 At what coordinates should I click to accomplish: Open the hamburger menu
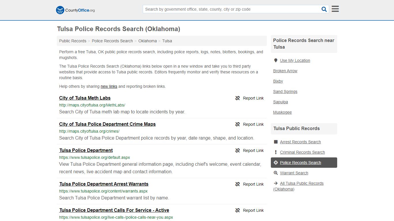click(x=335, y=9)
